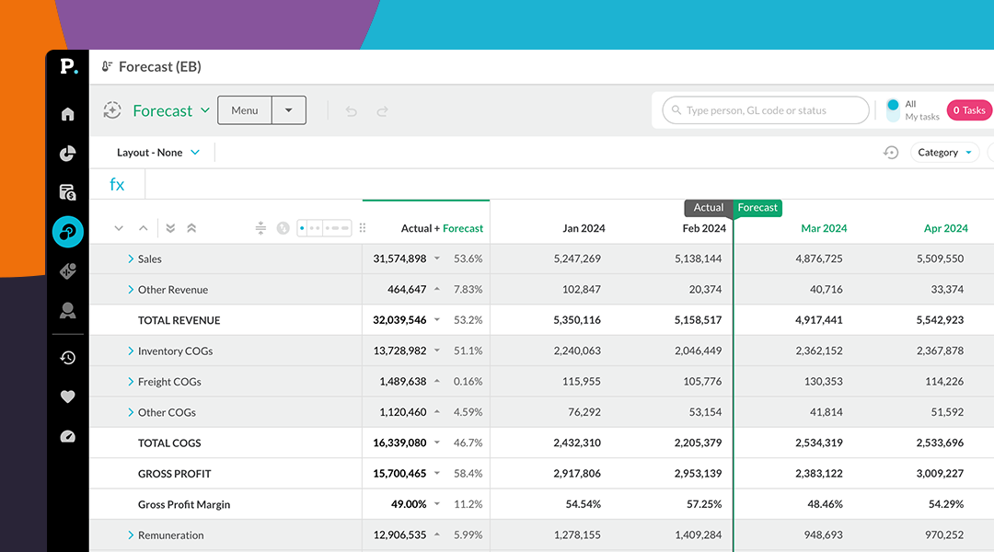Expand the Other Revenue row

point(131,290)
